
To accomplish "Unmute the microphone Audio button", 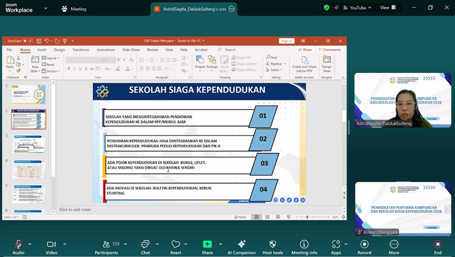I will pyautogui.click(x=18, y=244).
